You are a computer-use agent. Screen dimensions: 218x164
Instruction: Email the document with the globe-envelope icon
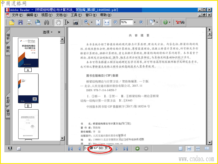[x=38, y=22]
